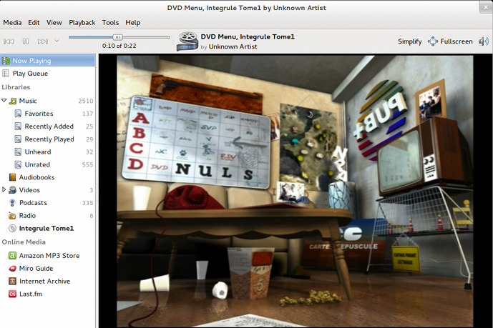The width and height of the screenshot is (493, 328).
Task: Open the Tools menu
Action: click(110, 23)
